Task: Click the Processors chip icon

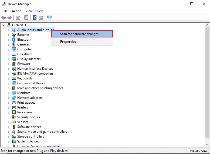Action: pos(14,112)
